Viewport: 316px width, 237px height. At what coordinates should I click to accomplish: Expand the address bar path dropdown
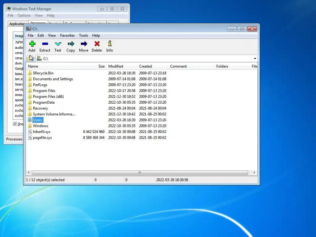pos(255,58)
